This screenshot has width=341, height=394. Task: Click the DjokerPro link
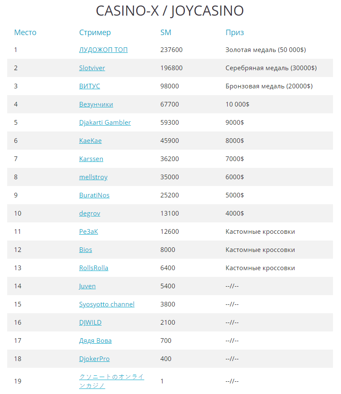94,359
